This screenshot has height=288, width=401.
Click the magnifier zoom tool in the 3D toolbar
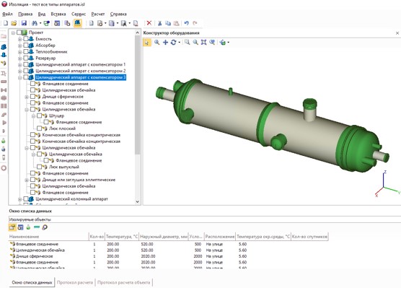[157, 43]
